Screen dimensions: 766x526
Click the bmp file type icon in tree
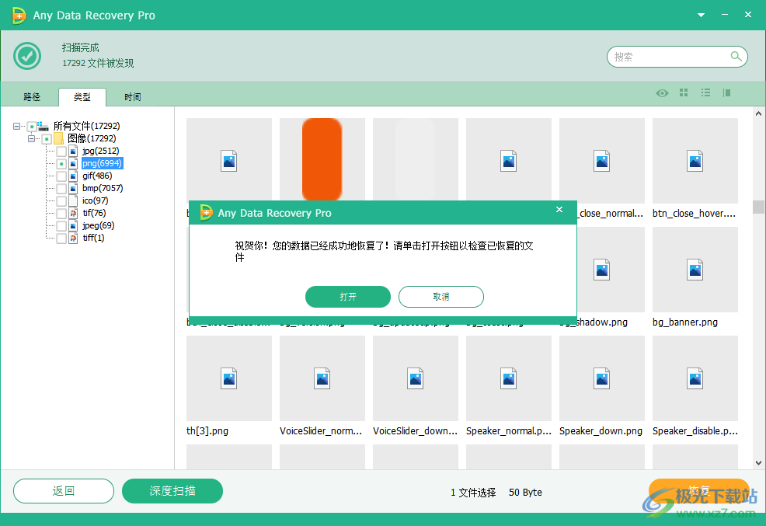[73, 188]
